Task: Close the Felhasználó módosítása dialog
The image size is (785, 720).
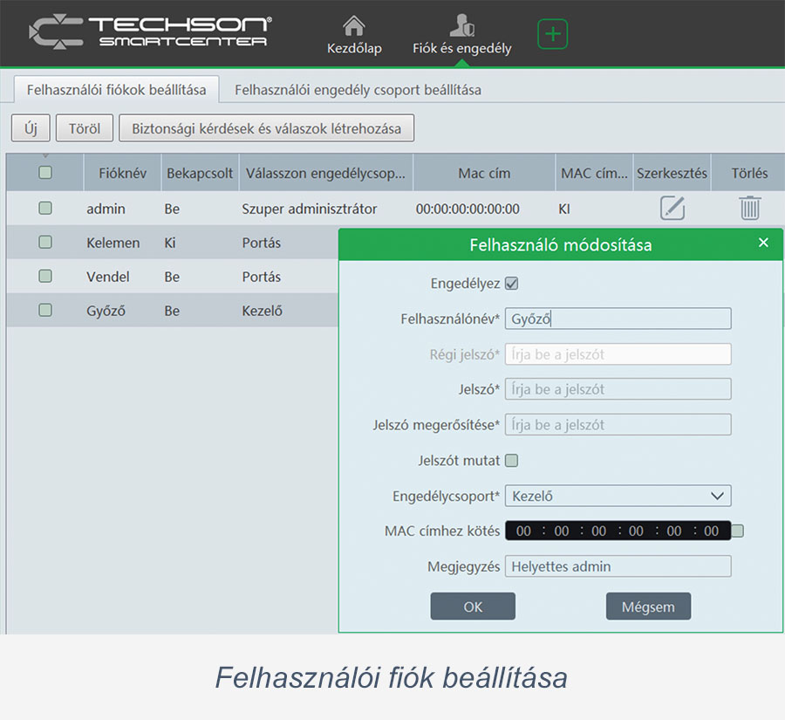Action: point(763,243)
